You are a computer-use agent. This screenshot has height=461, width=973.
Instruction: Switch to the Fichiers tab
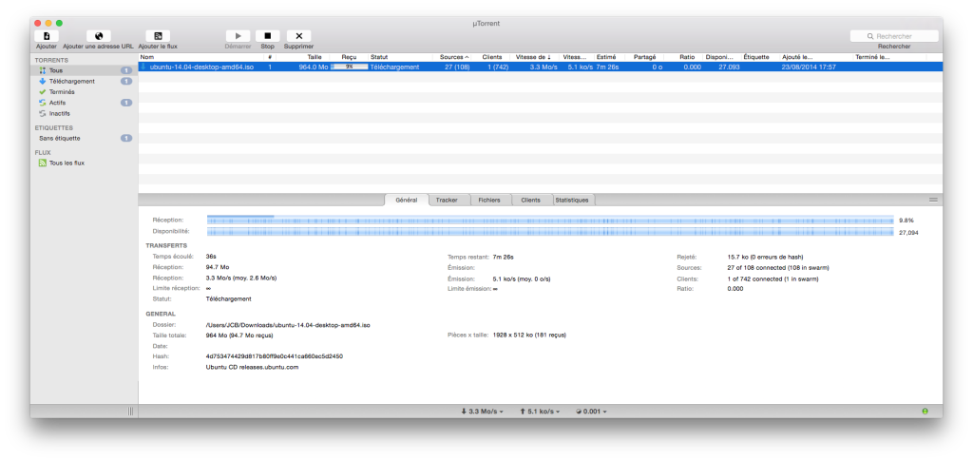pos(489,201)
